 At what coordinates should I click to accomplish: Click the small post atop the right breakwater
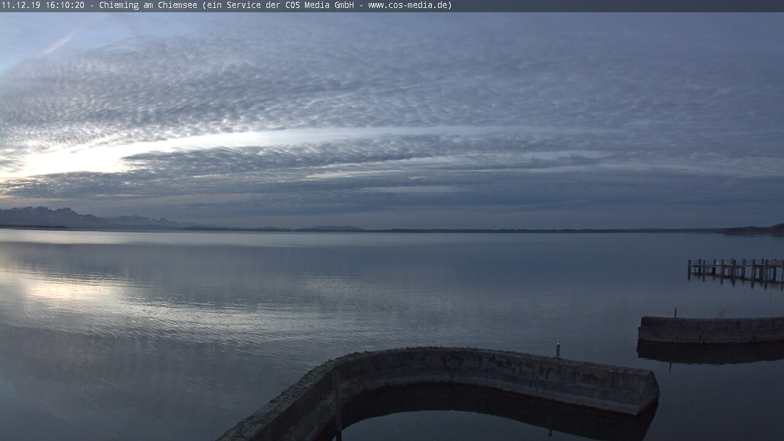675,313
